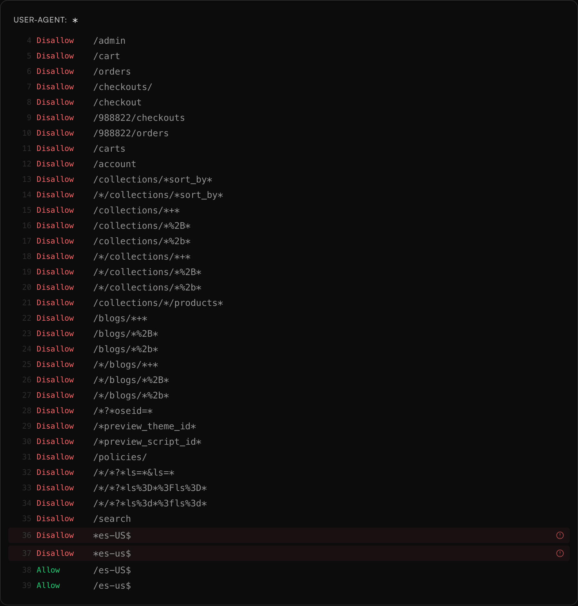578x606 pixels.
Task: Click the /account disallow entry
Action: (115, 164)
